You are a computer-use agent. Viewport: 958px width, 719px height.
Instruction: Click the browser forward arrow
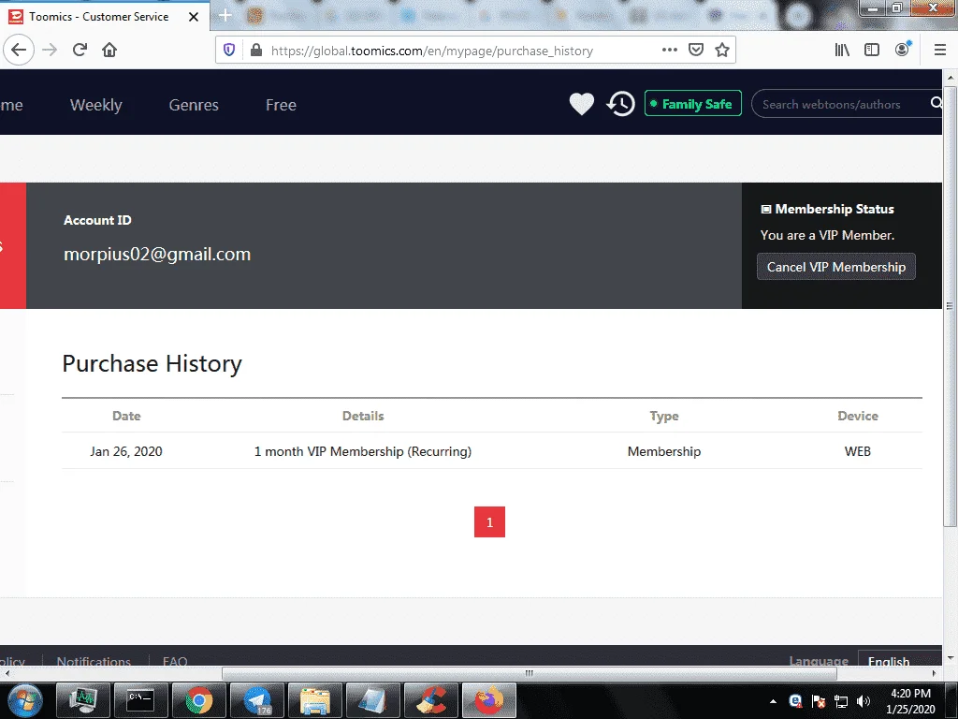tap(50, 51)
